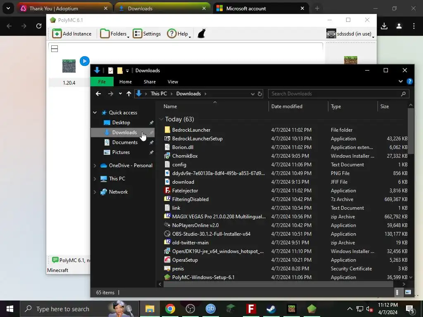Viewport: 423px width, 317px height.
Task: Switch to the Thank You | Adoptium tab
Action: 65,9
